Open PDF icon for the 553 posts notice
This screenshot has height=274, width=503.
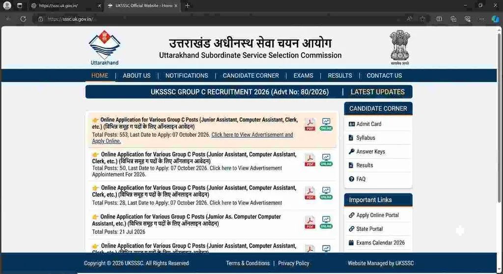[x=310, y=125]
